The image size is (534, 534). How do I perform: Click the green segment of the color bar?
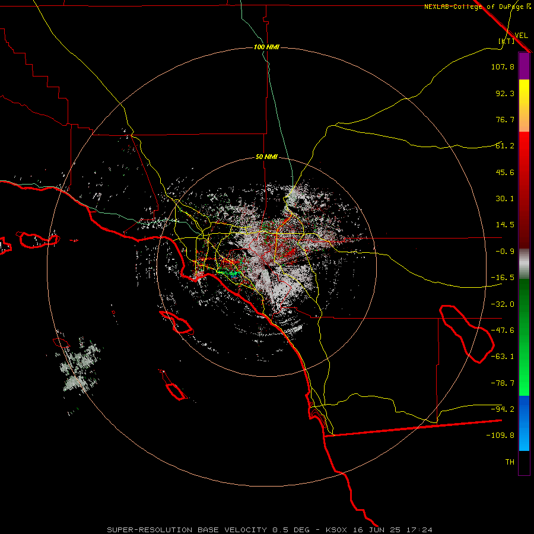coord(524,337)
